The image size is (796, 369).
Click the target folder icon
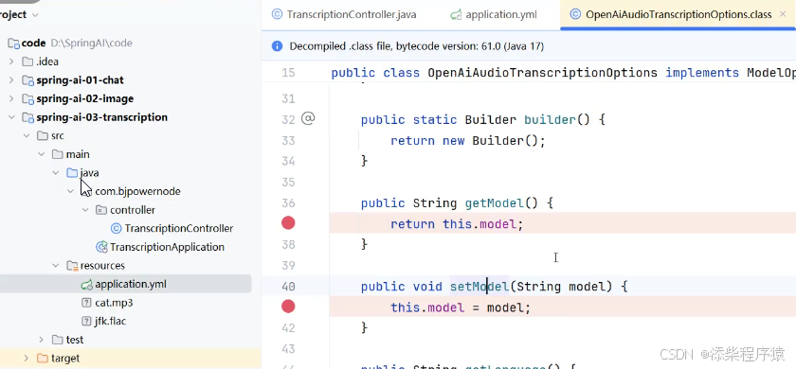[x=43, y=359]
